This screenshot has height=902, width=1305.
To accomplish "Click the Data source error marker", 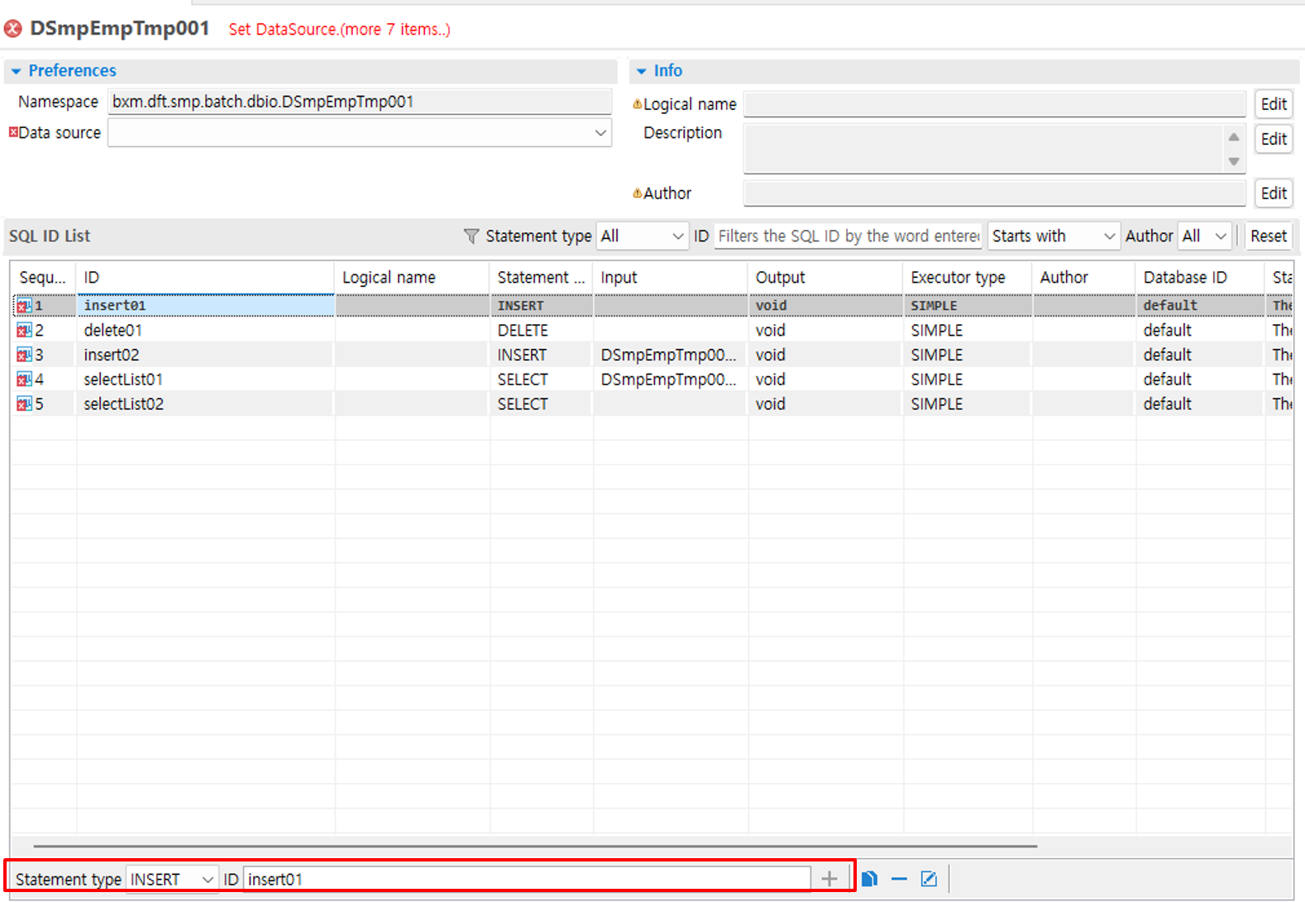I will pyautogui.click(x=13, y=131).
